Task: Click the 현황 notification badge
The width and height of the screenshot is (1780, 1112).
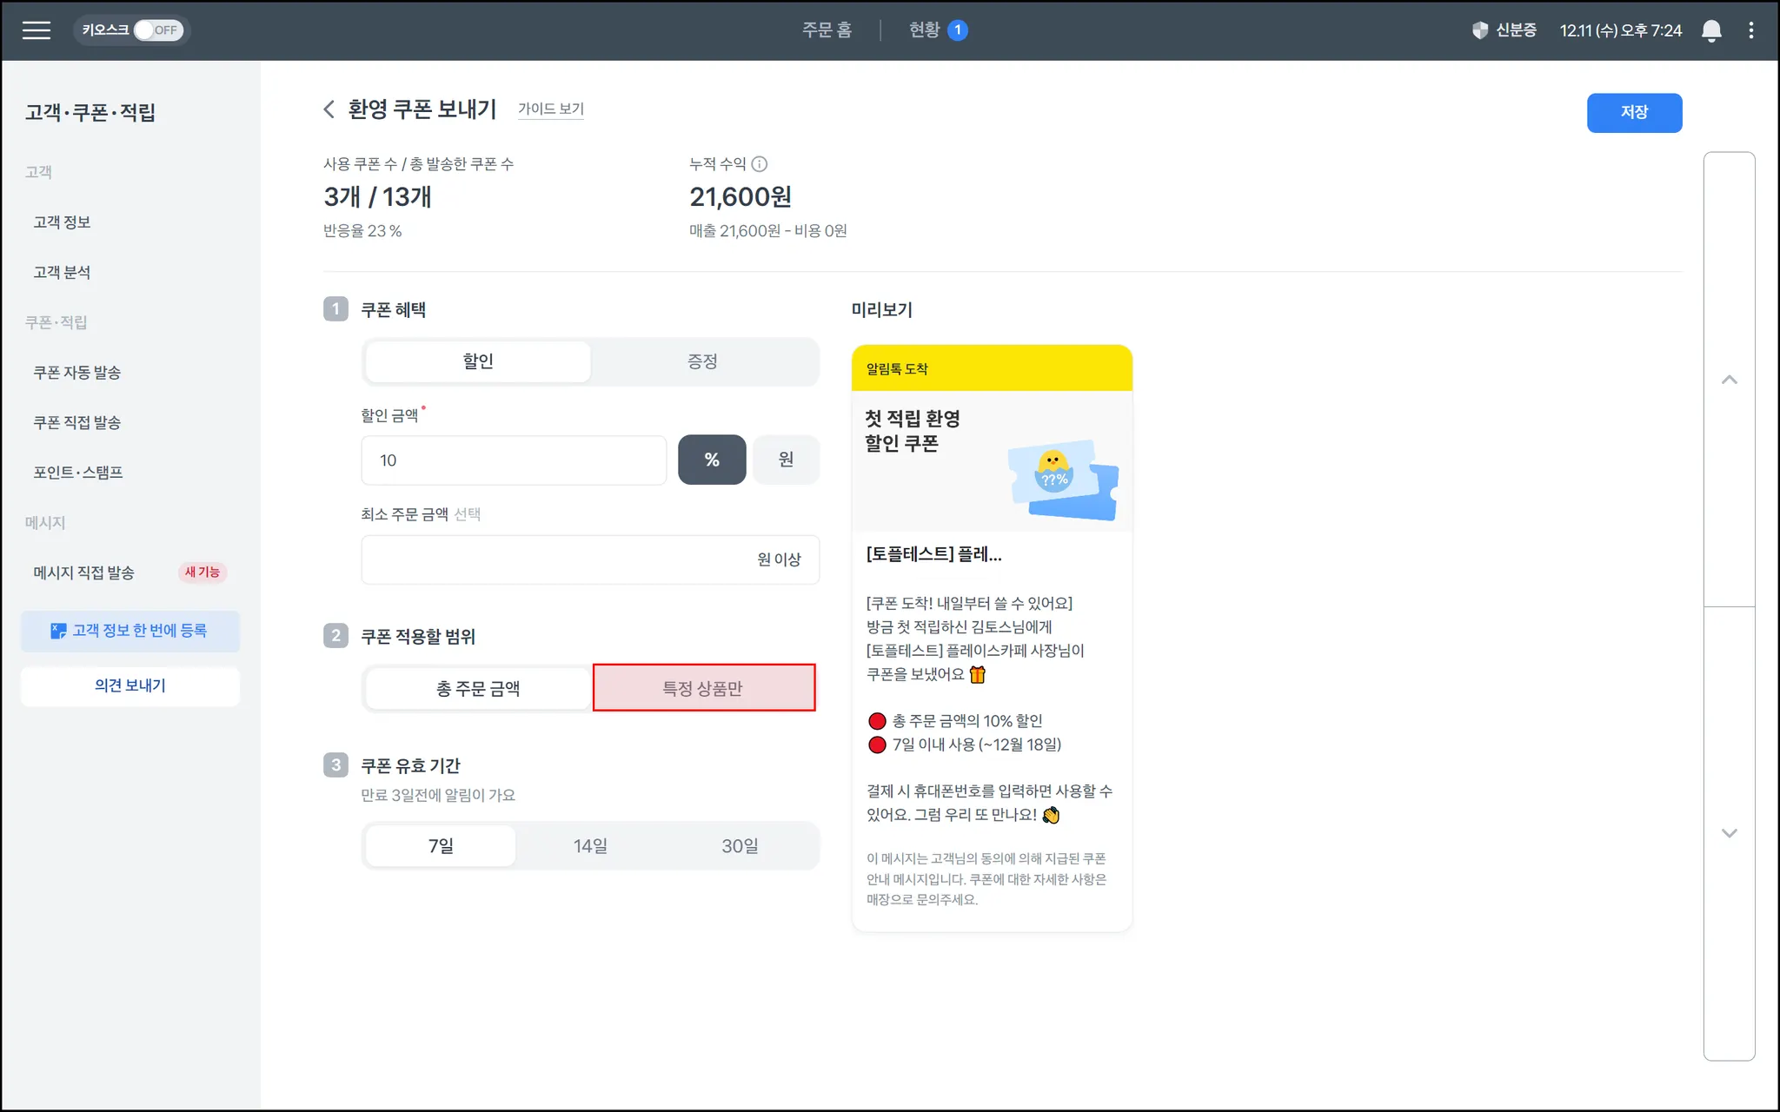Action: click(957, 30)
